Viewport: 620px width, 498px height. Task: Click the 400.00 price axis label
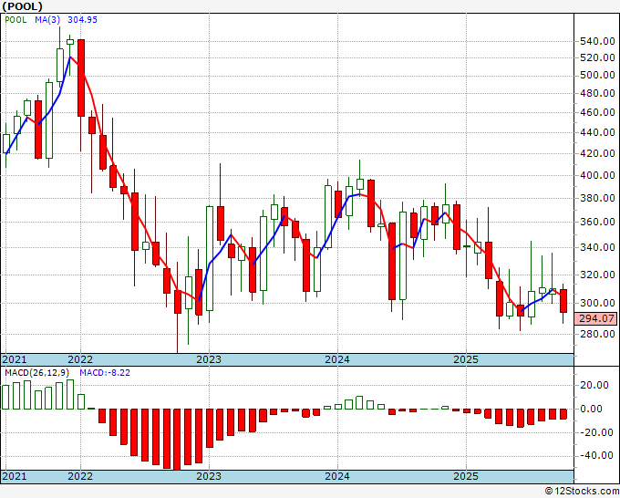click(597, 175)
